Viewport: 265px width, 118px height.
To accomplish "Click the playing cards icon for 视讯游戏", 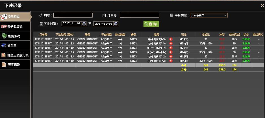I will [4, 17].
